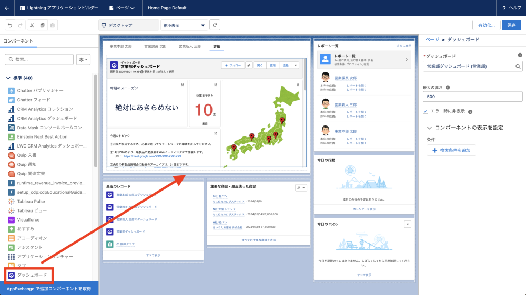Screen dimensions: 526x295
Task: Switch to the 詳細 tab
Action: (x=217, y=46)
